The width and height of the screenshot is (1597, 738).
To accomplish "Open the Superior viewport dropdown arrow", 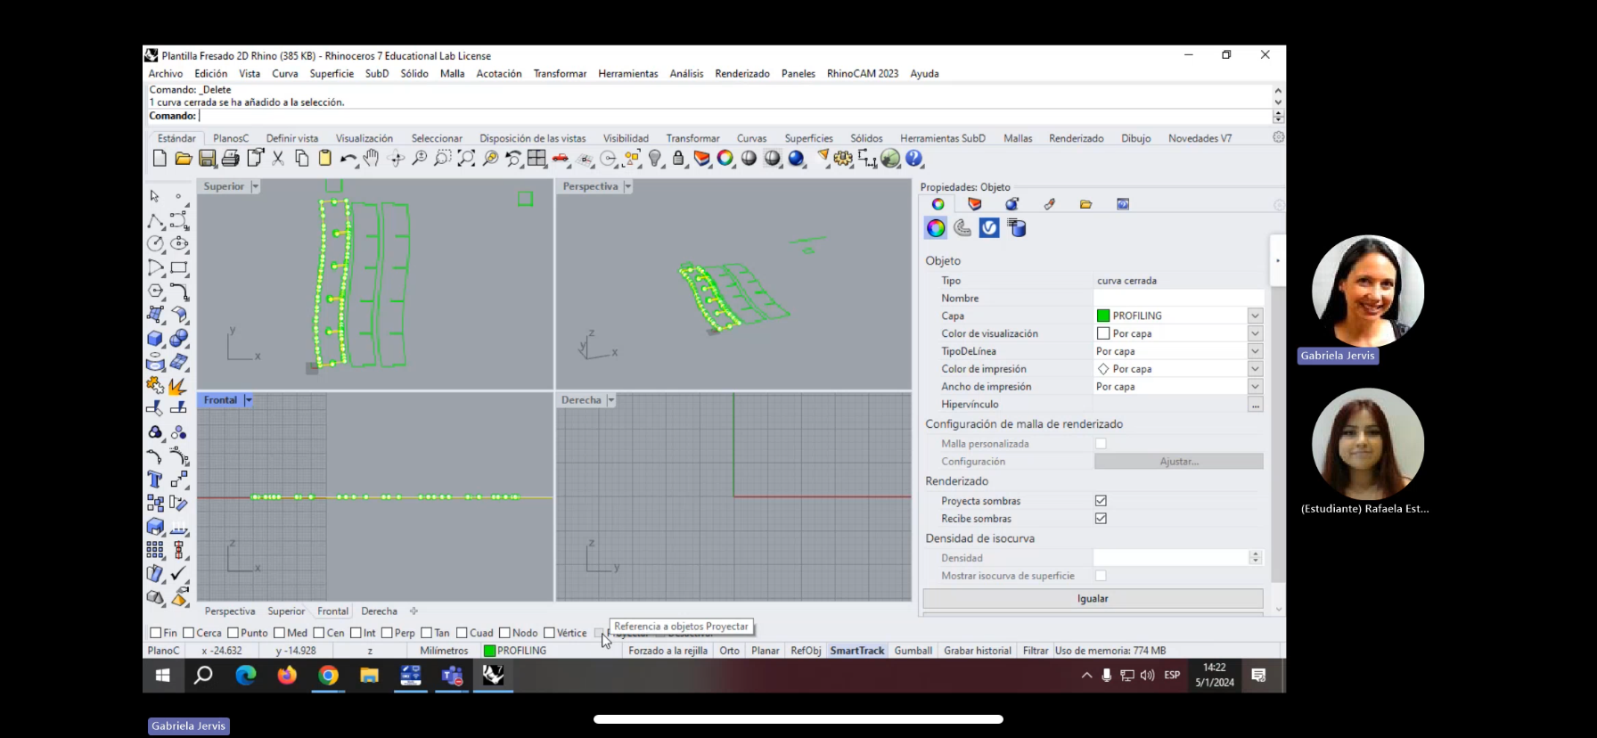I will pyautogui.click(x=255, y=186).
